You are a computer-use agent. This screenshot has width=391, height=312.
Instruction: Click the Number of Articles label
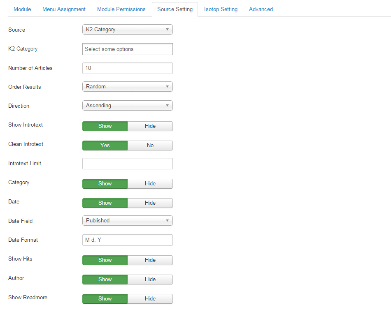(30, 68)
